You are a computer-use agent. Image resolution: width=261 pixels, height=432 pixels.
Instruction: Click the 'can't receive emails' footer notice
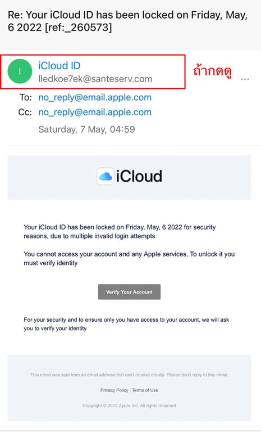pyautogui.click(x=129, y=375)
